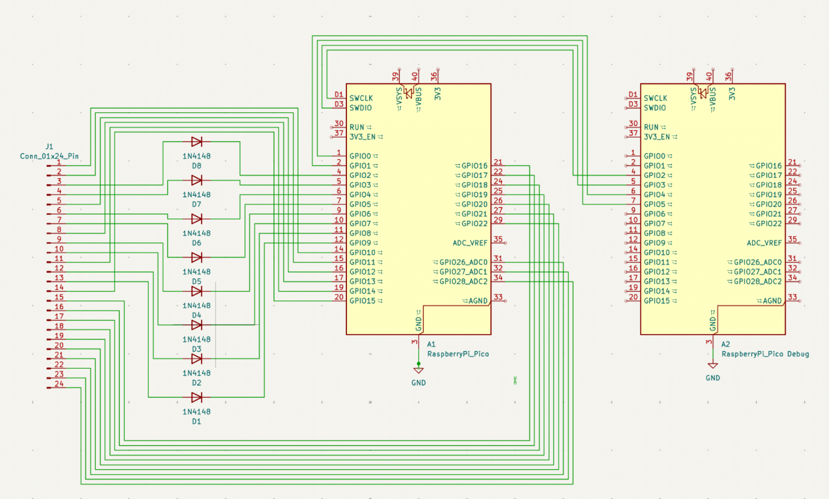Screen dimensions: 829x499
Task: Click pin number 24 on connector J1
Action: tap(59, 384)
